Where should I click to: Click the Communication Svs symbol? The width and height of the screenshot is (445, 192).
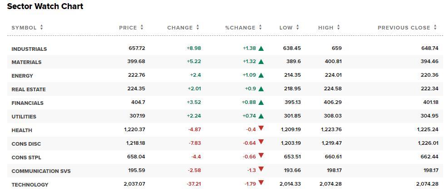coord(41,171)
